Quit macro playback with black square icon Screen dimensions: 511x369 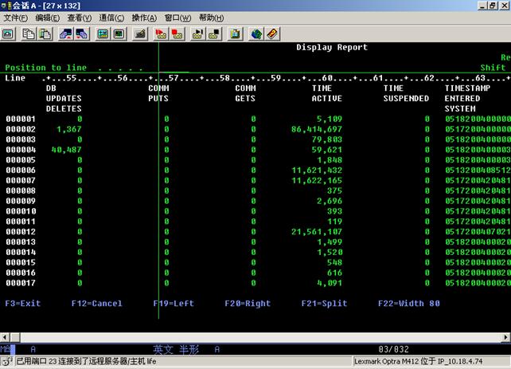pyautogui.click(x=214, y=34)
